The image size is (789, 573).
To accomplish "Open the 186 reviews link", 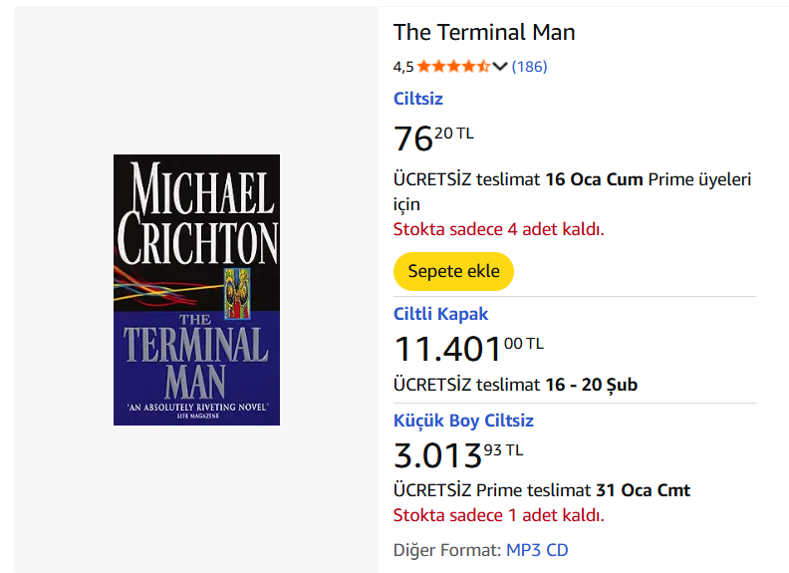I will [529, 67].
